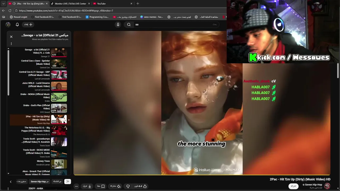Screen dimensions: 340x191
Task: Play Savage - a lot thumbnail
Action: pyautogui.click(x=59, y=53)
